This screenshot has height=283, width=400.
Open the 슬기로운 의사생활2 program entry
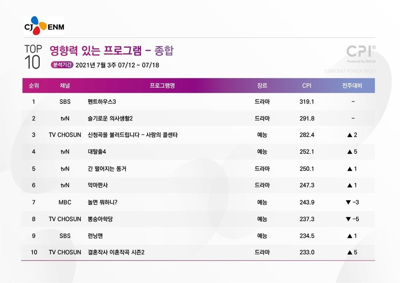click(x=113, y=118)
